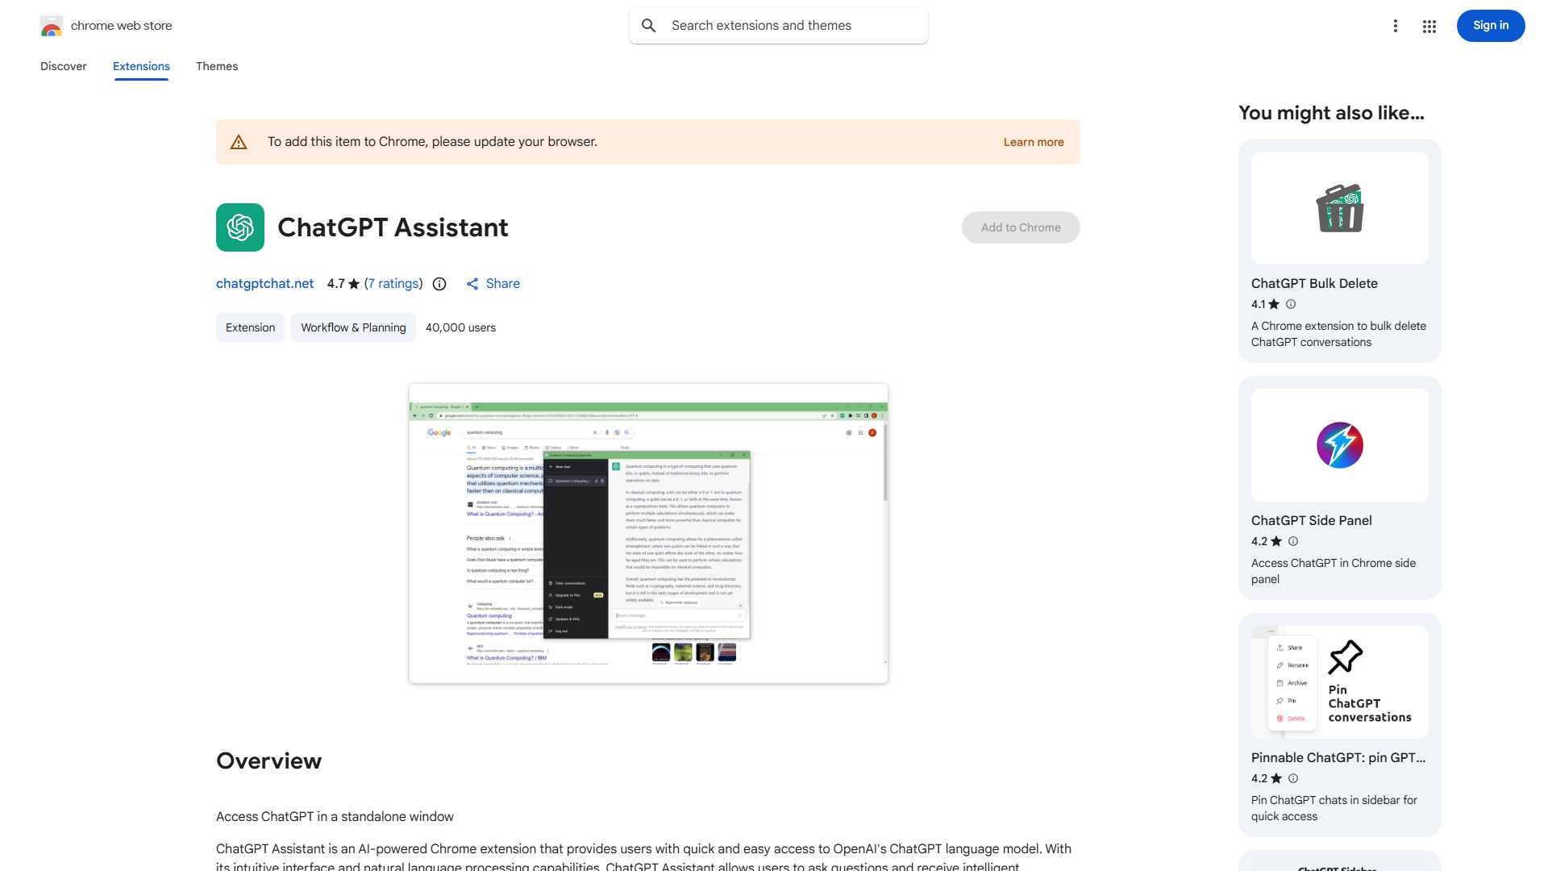The width and height of the screenshot is (1548, 871).
Task: View the 7 ratings for ChatGPT Assistant
Action: click(393, 283)
